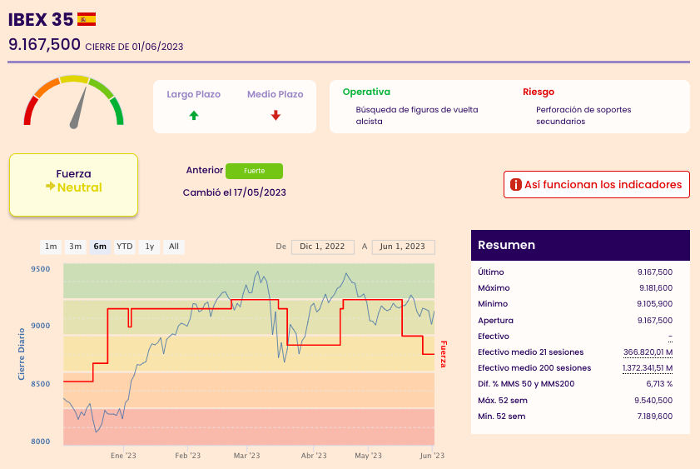This screenshot has width=700, height=469.
Task: Select the 1m chart range
Action: (51, 247)
